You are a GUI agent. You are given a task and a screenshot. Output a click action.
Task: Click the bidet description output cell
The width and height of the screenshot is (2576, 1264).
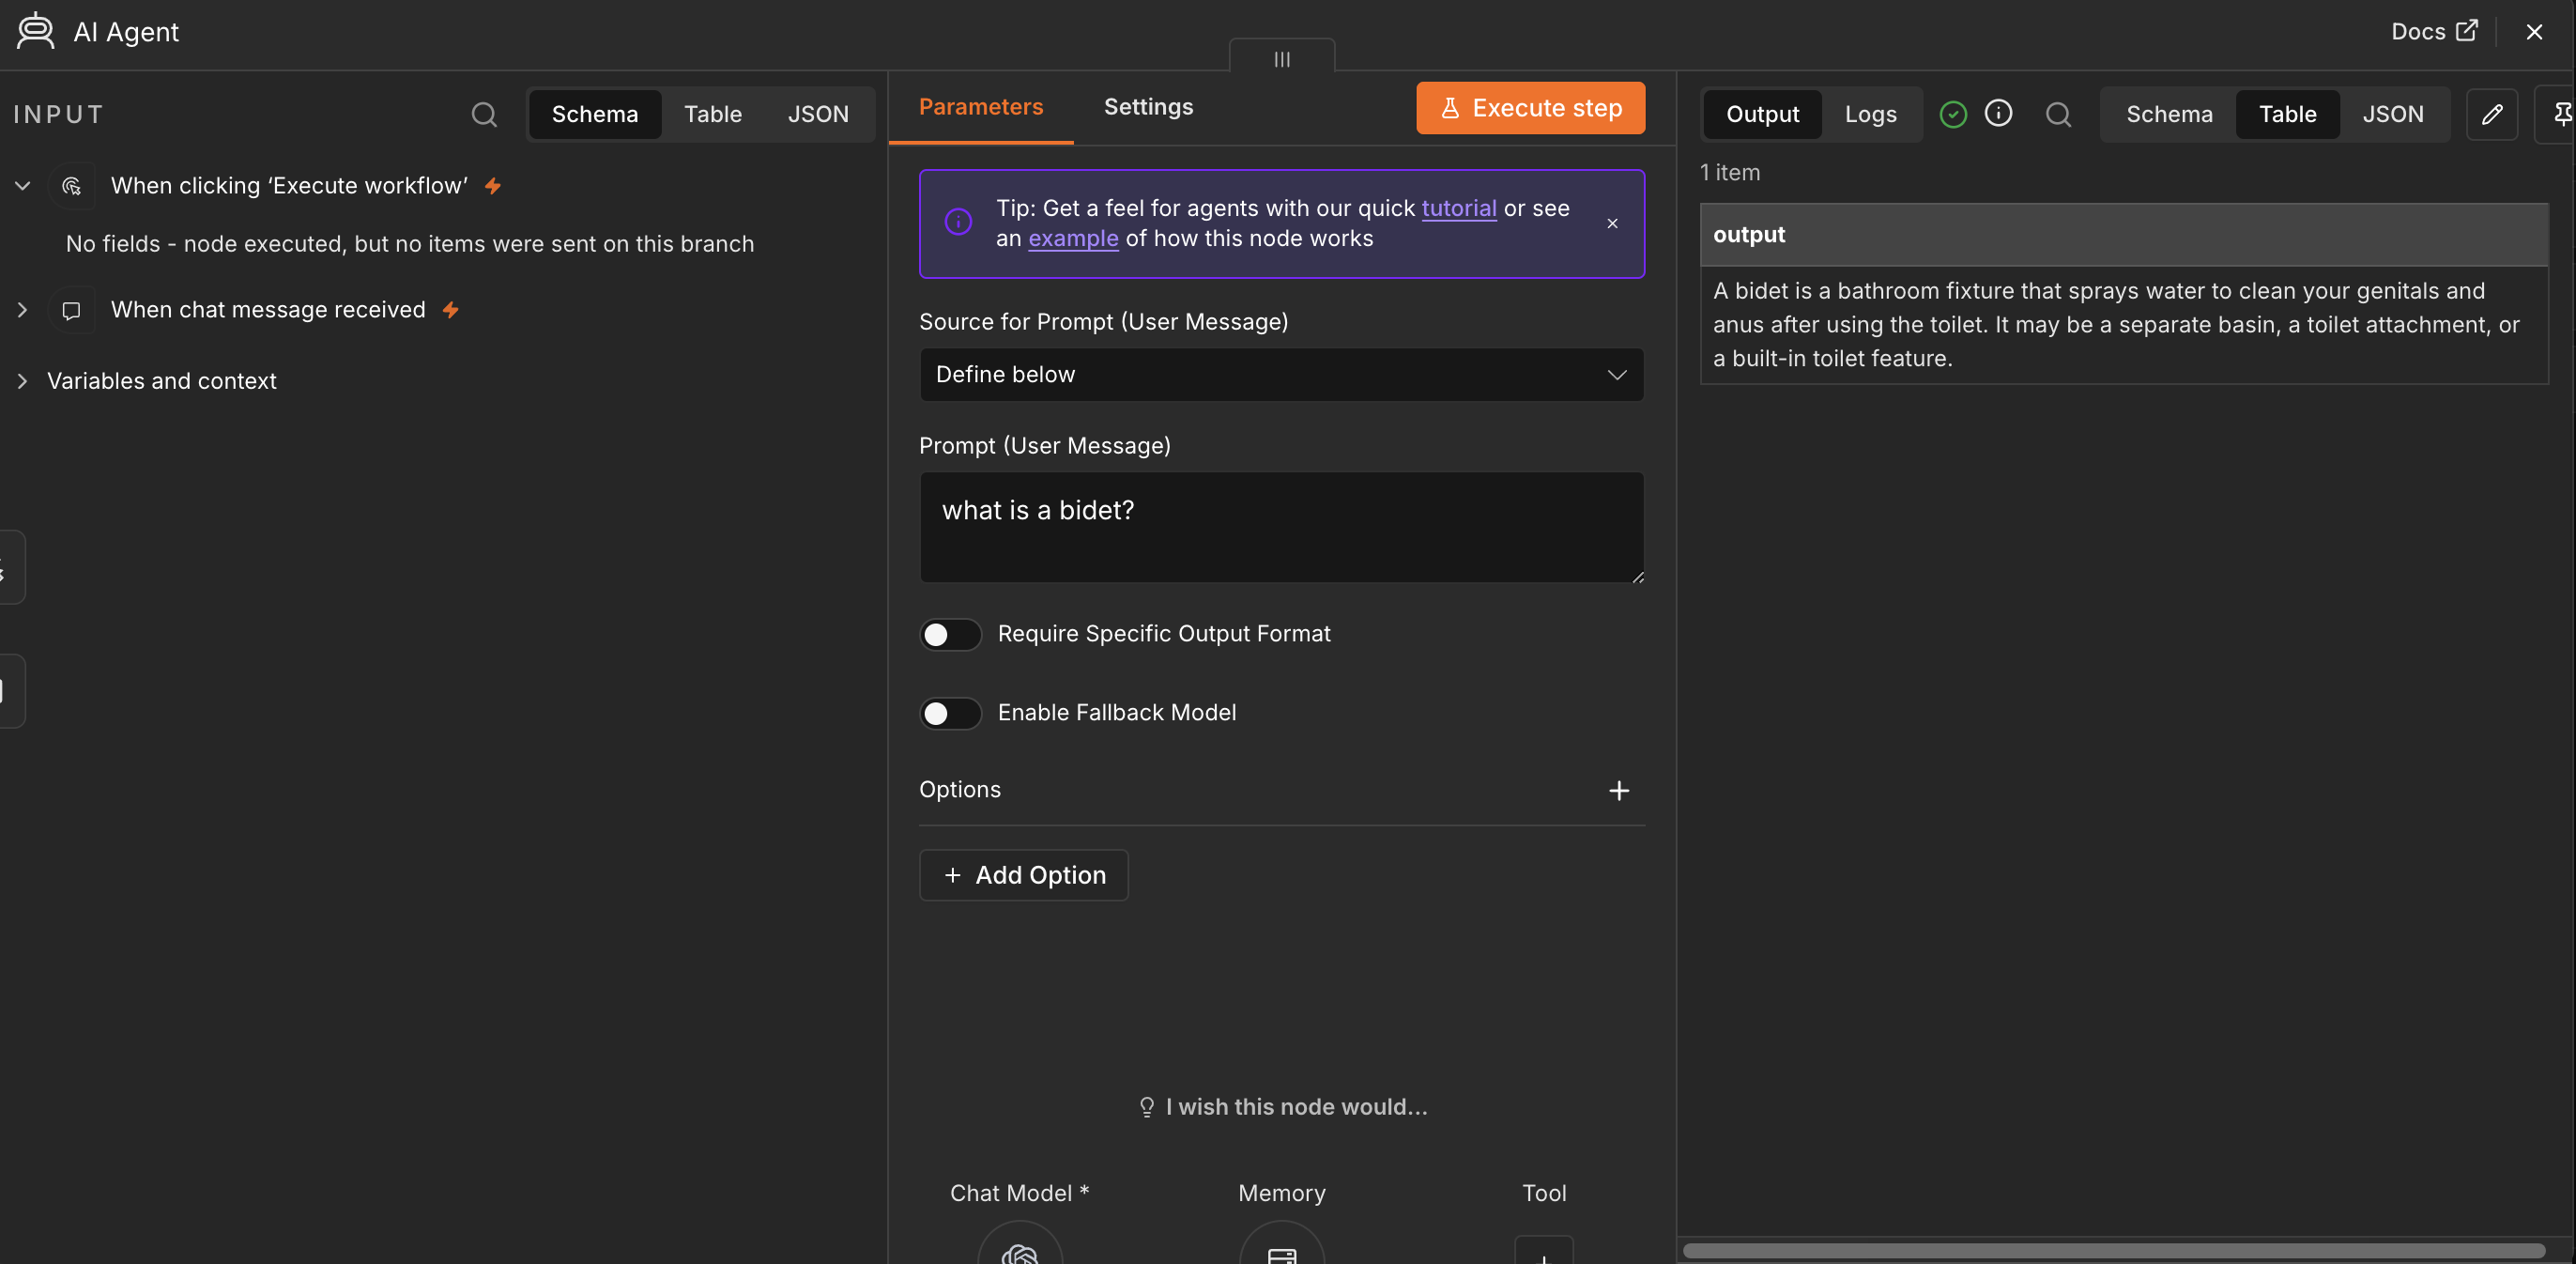click(x=2124, y=324)
